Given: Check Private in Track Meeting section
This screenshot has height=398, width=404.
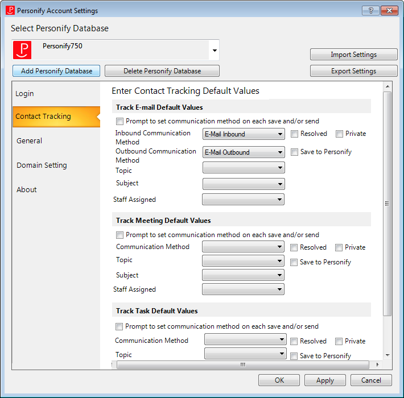Looking at the screenshot, I should click(x=339, y=248).
